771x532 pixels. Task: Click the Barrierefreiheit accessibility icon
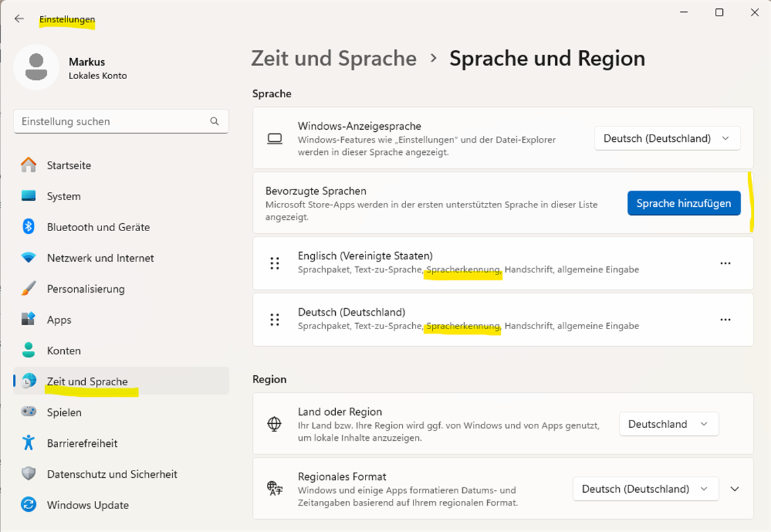tap(28, 443)
